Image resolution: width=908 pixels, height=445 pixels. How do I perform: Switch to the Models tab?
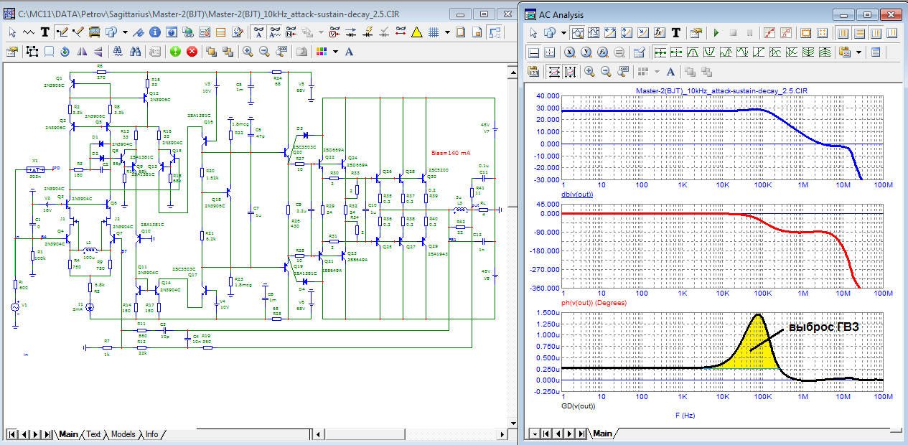[x=123, y=434]
